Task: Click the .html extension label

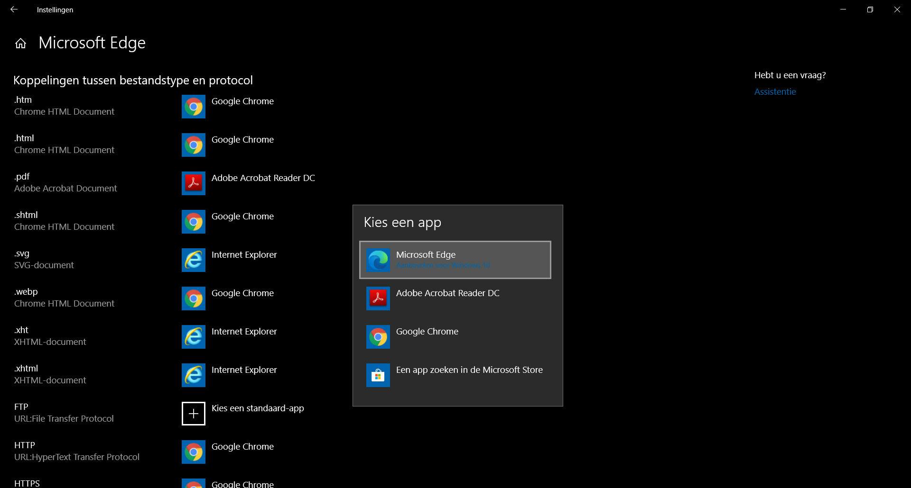Action: point(24,138)
